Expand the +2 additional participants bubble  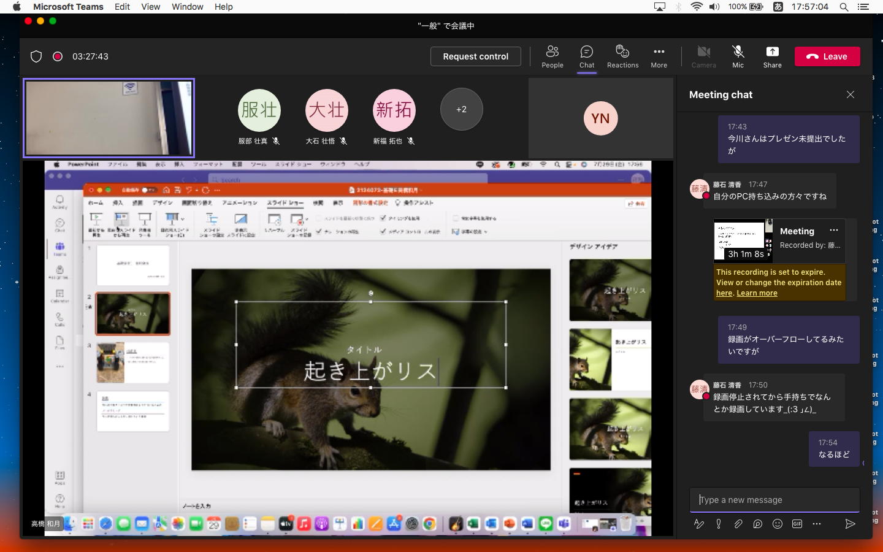click(x=461, y=109)
